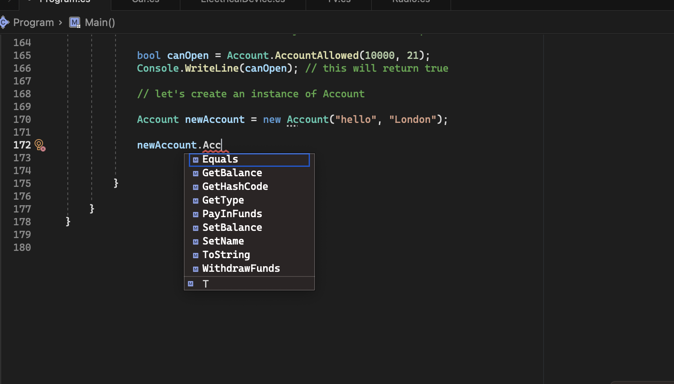
Task: Select SetName from the autocomplete list
Action: 249,241
